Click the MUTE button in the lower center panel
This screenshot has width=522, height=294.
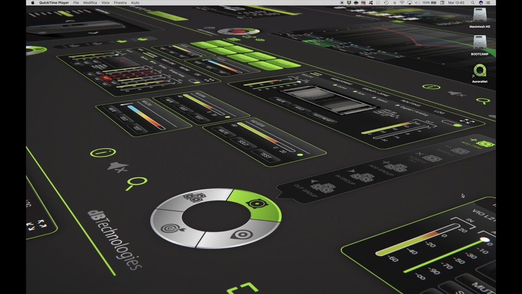coord(223,133)
